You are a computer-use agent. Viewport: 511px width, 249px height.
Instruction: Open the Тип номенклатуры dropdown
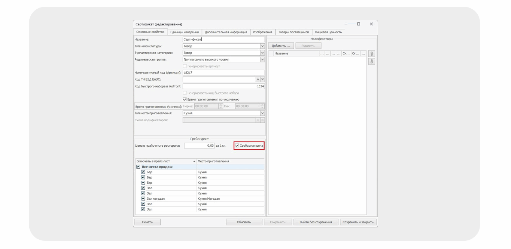tap(262, 46)
